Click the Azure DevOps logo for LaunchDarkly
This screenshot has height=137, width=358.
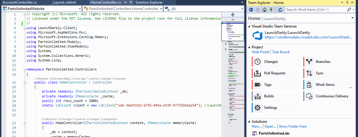[257, 35]
